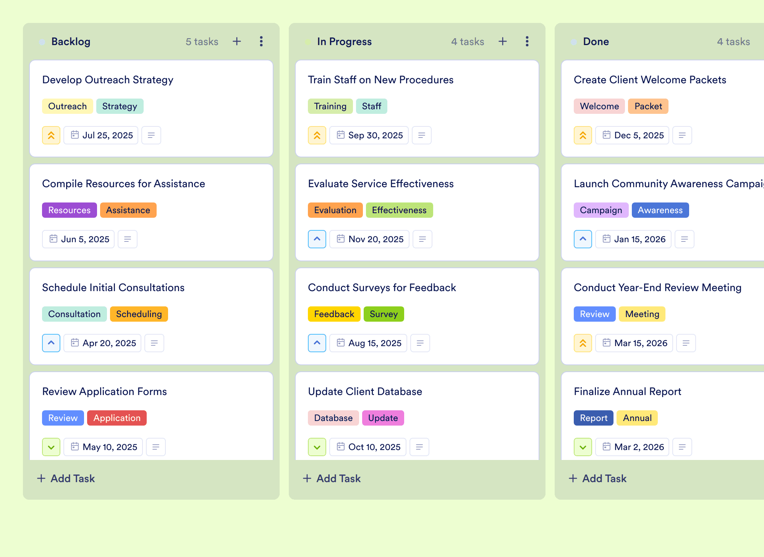The height and width of the screenshot is (557, 764).
Task: Click description icon on Finalize Annual Report card
Action: tap(682, 447)
